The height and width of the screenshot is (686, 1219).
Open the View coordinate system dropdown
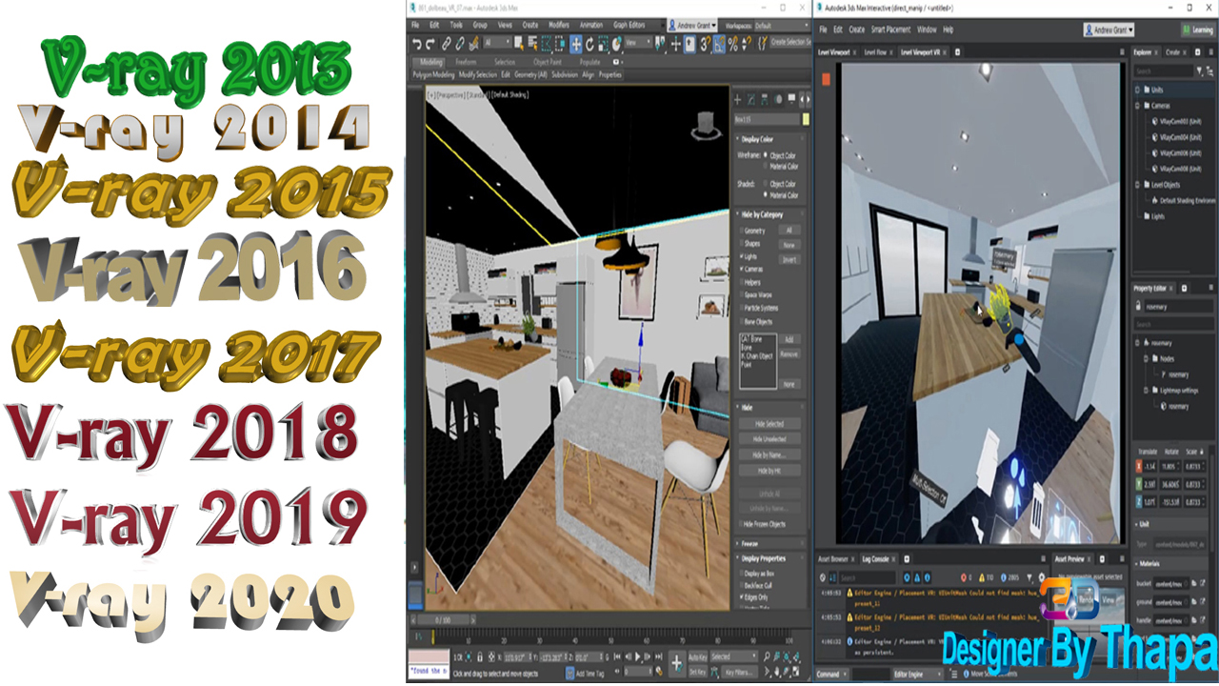coord(639,44)
